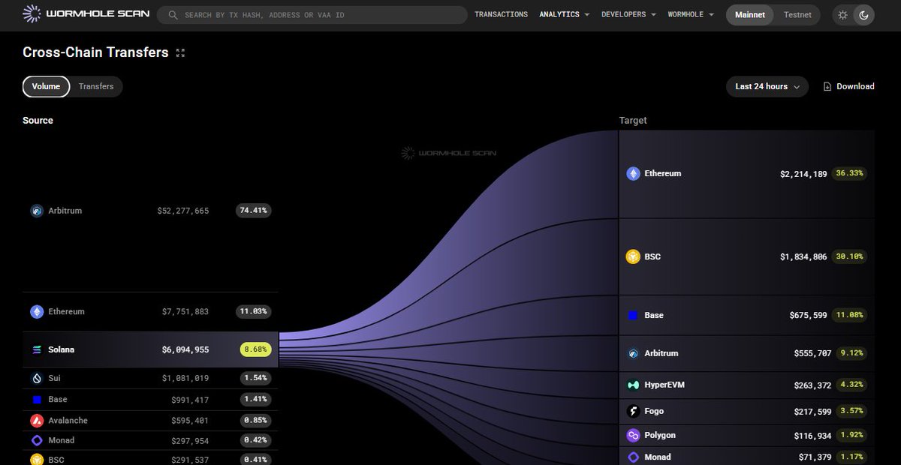Switch to light theme sun icon
Image resolution: width=901 pixels, height=465 pixels.
coord(843,15)
